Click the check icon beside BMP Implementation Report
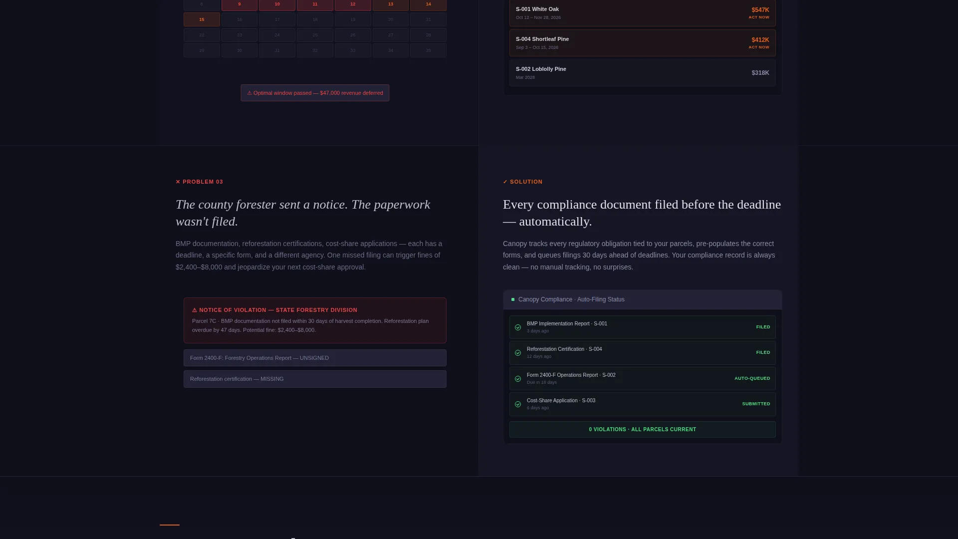This screenshot has height=539, width=958. 518,327
